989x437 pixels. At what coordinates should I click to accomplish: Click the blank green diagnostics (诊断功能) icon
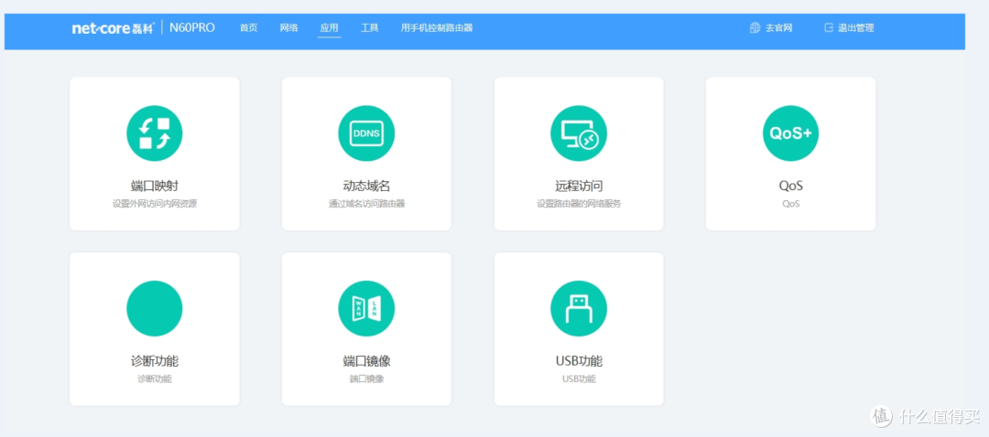(155, 308)
